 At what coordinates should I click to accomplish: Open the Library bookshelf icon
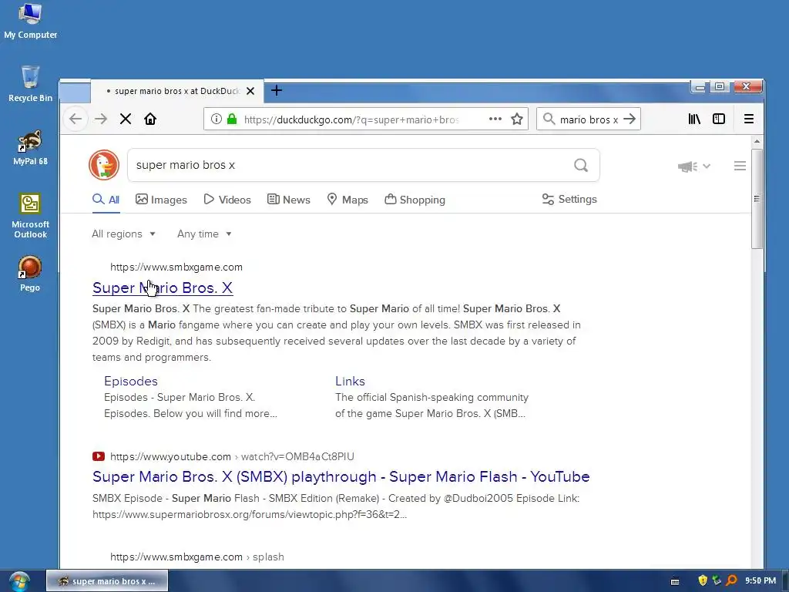(x=694, y=119)
